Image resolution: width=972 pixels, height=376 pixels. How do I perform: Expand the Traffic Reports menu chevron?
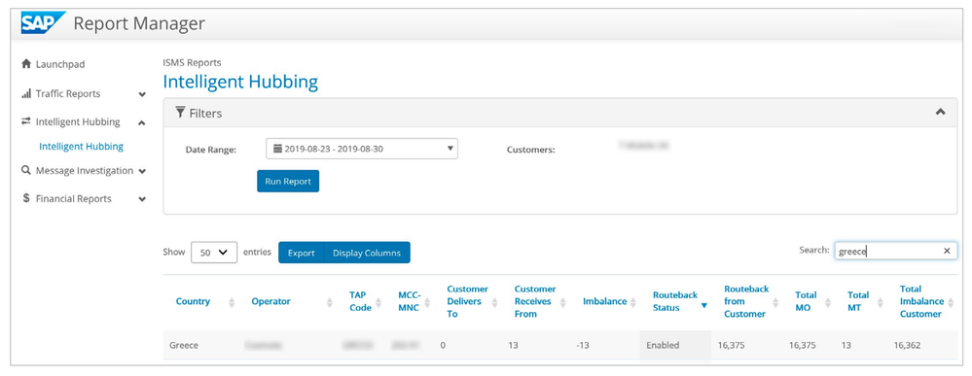[142, 95]
